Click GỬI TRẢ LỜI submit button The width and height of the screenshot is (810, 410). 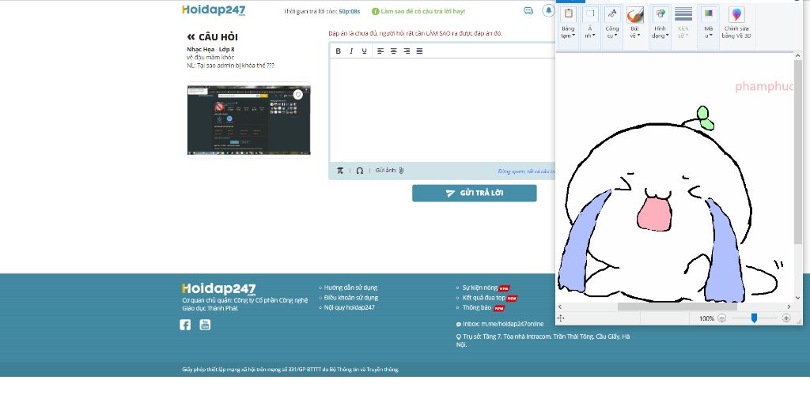coord(475,193)
